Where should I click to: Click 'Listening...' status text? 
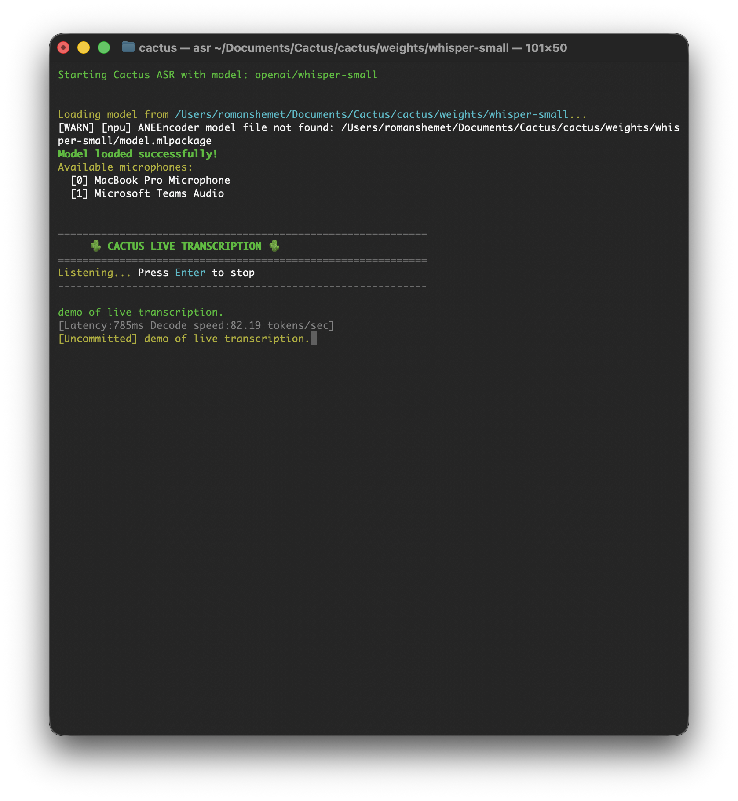point(94,273)
